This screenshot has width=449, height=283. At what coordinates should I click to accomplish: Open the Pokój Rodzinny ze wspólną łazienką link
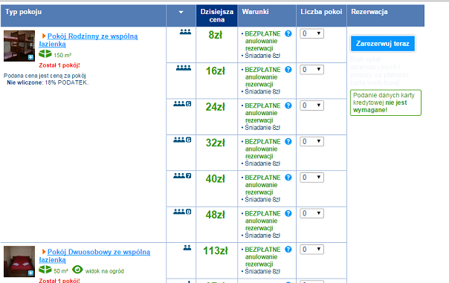[88, 40]
